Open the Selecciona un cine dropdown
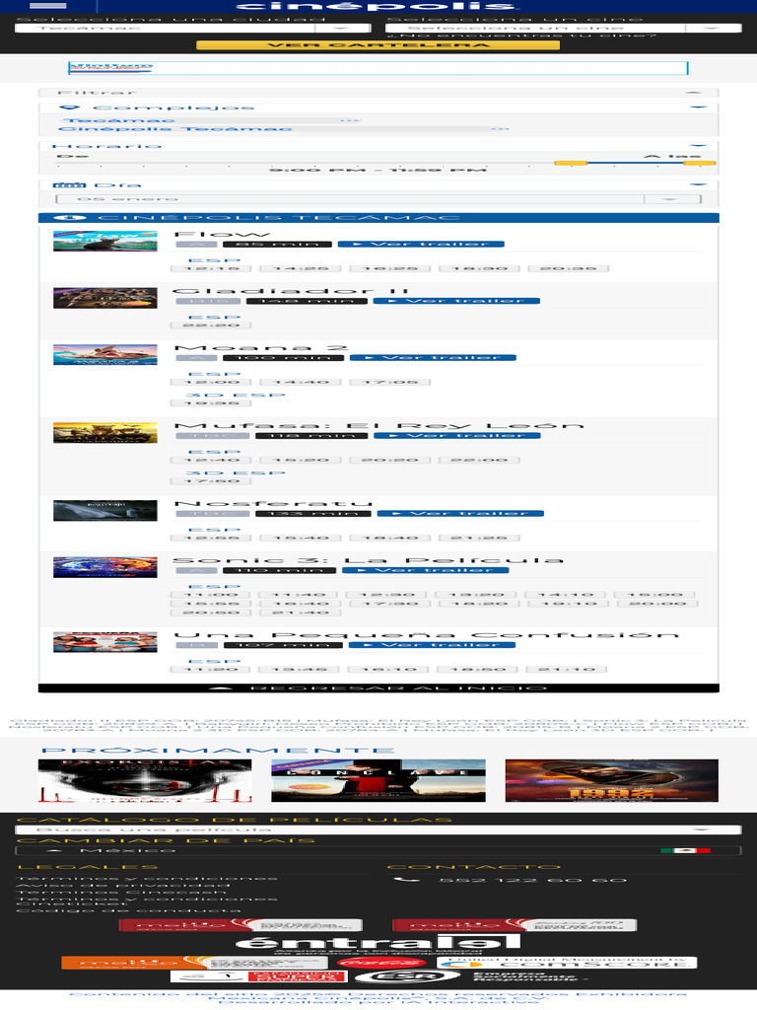Screen dimensions: 757x1010 click(564, 29)
